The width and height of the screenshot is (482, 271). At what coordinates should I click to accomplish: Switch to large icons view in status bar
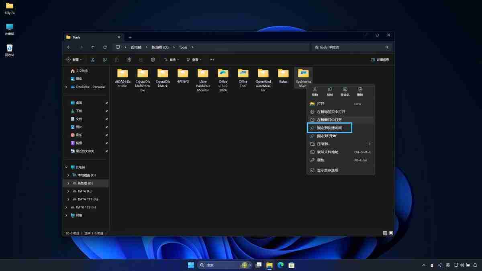pos(391,233)
